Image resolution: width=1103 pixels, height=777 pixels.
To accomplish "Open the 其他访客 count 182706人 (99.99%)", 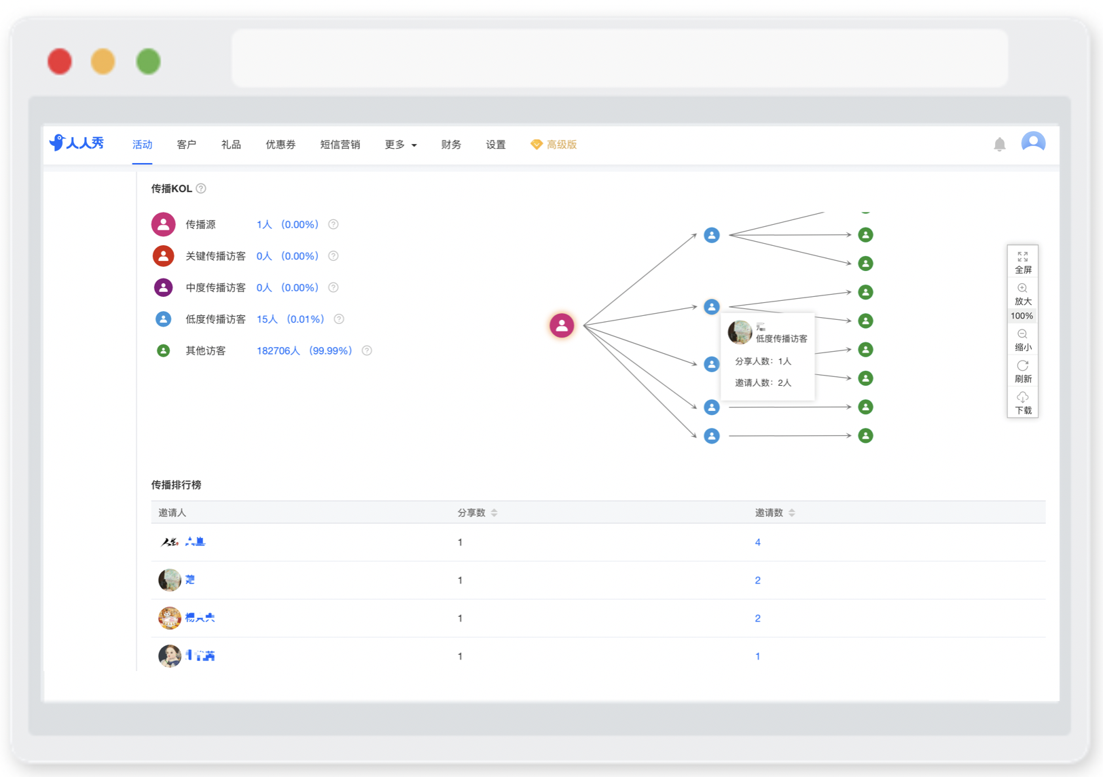I will tap(304, 350).
